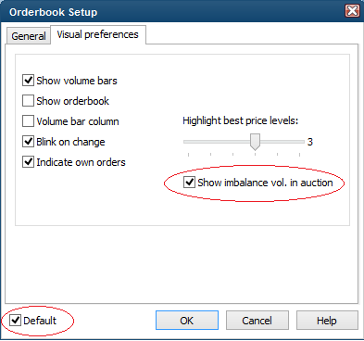Image resolution: width=364 pixels, height=341 pixels.
Task: Select the Visual preferences tab
Action: (x=97, y=34)
